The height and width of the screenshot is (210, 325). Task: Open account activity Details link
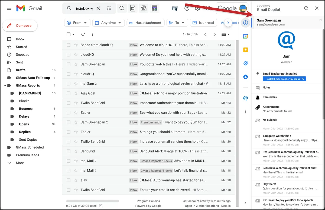click(x=226, y=206)
